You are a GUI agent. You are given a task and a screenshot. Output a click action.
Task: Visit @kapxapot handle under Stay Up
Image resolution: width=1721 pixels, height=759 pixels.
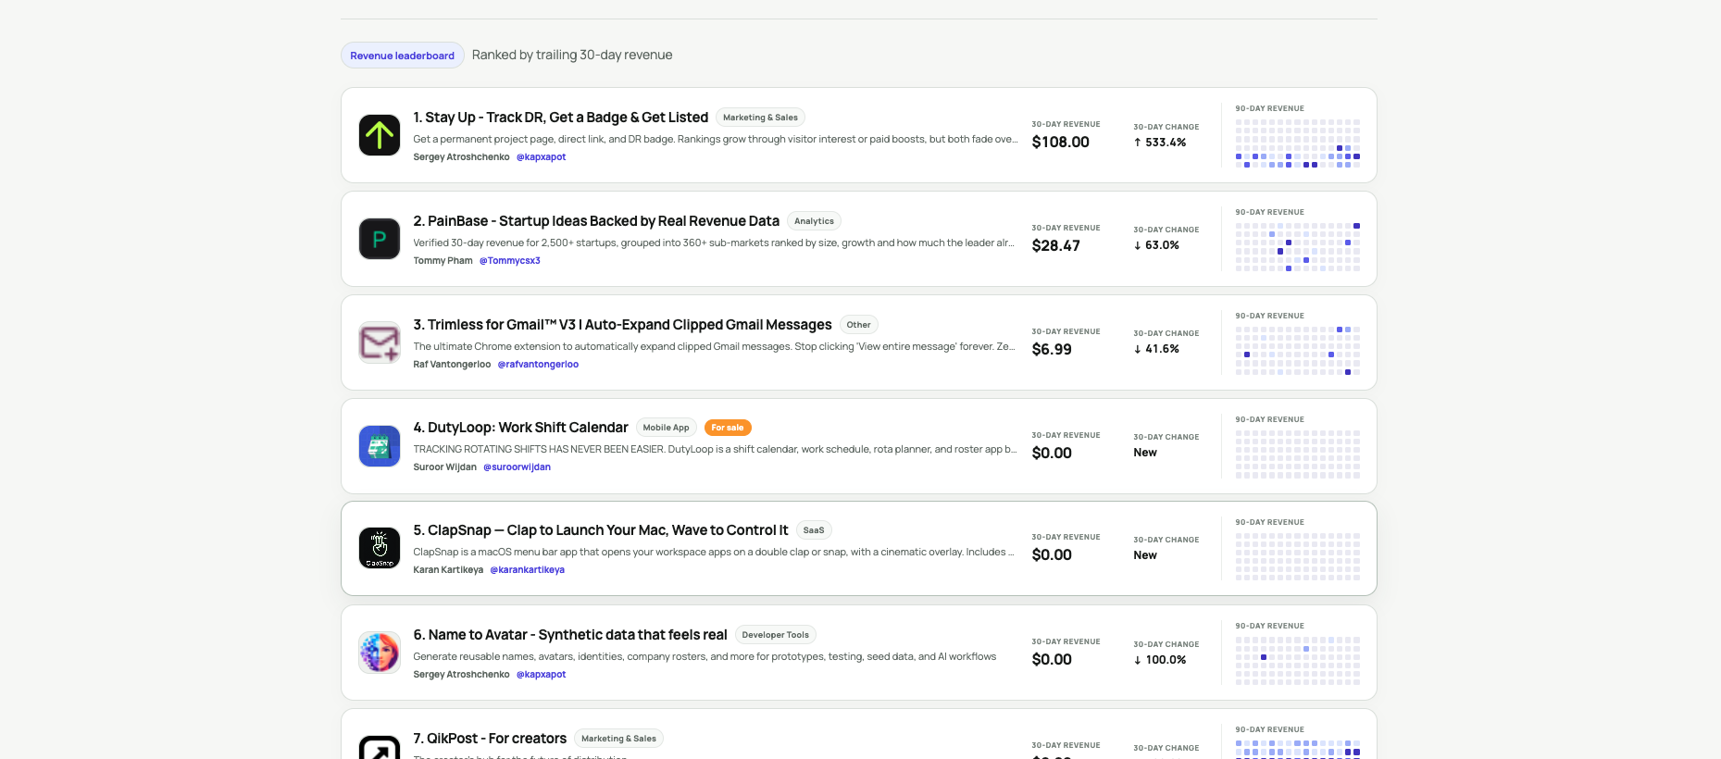(x=541, y=157)
